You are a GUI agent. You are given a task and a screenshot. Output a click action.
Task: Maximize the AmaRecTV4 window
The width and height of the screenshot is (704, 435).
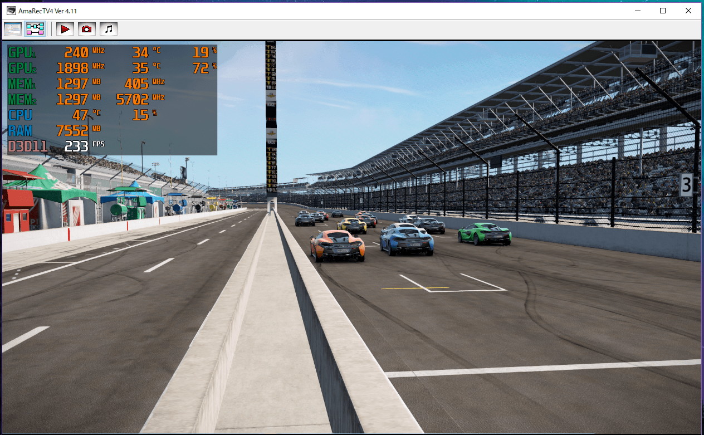(x=663, y=11)
